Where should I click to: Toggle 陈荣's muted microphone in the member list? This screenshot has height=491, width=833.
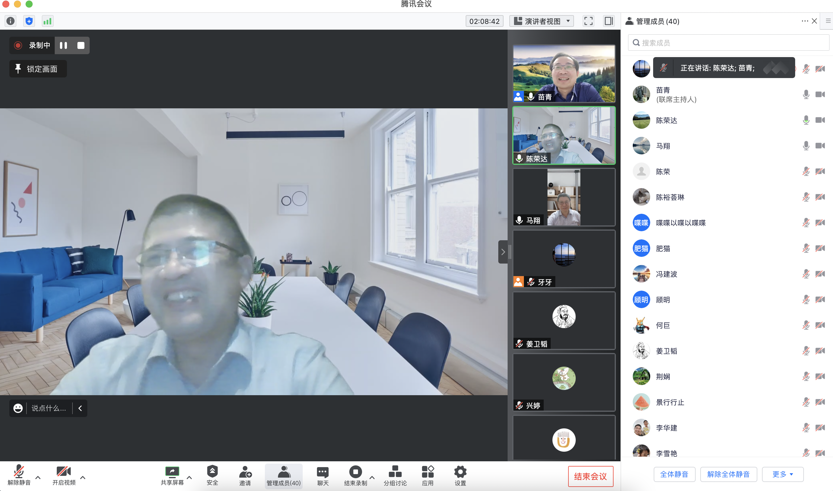[806, 172]
